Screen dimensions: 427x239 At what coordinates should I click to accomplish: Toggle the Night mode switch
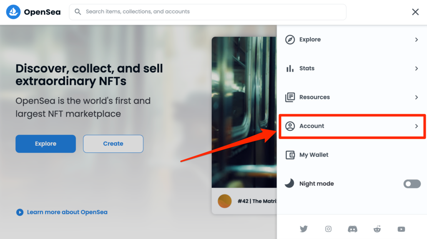[412, 184]
